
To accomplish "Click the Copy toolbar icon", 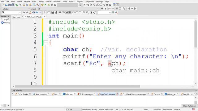I will click(27, 5).
